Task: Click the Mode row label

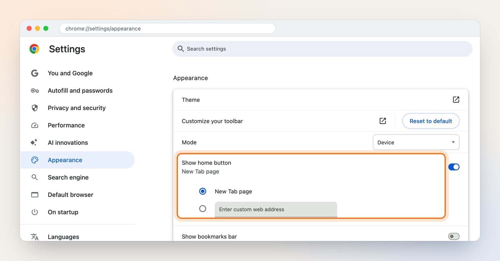Action: click(189, 142)
